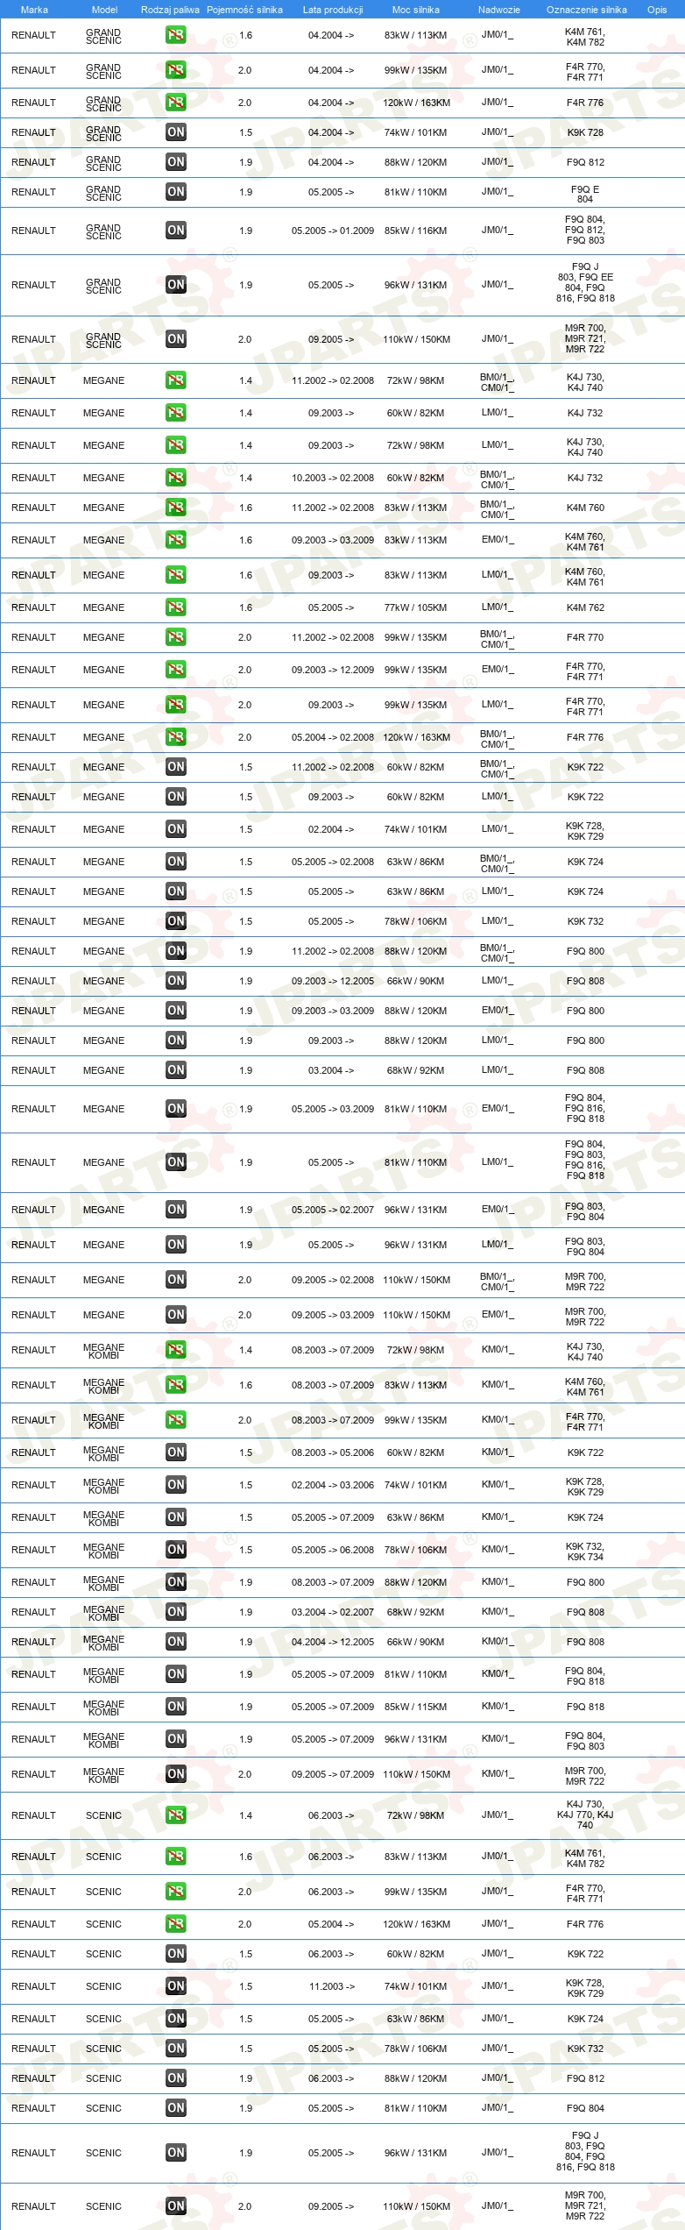Click date cell '09.2003 -> 12.2009'
685x2230 pixels.
333,671
